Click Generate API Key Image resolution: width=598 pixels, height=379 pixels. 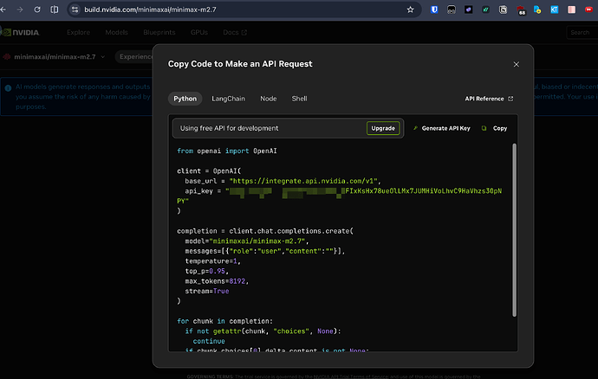click(x=442, y=128)
